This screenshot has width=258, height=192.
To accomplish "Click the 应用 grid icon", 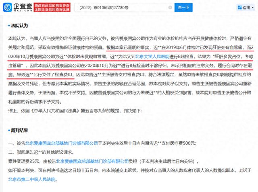I will click(240, 7).
